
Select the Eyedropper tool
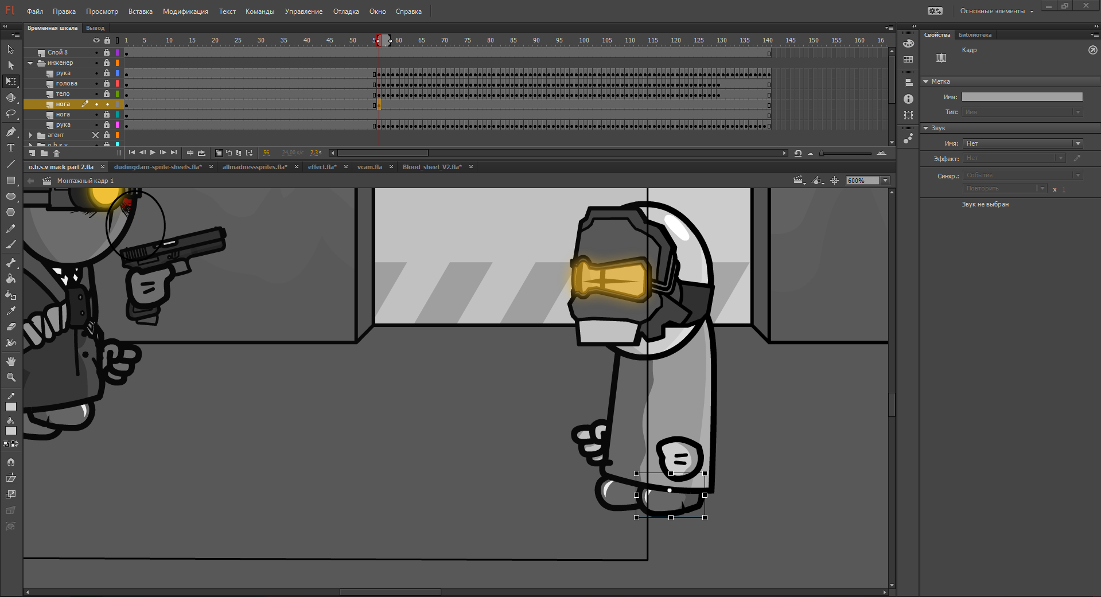click(x=11, y=311)
